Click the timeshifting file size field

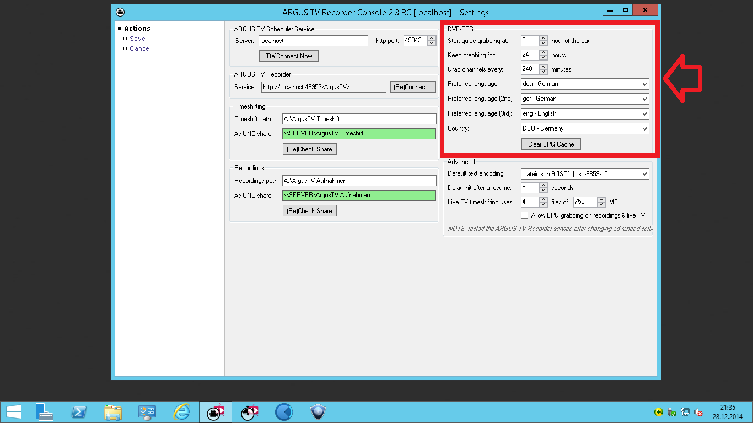click(585, 202)
